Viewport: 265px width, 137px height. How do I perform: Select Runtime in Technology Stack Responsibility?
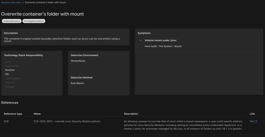10,70
